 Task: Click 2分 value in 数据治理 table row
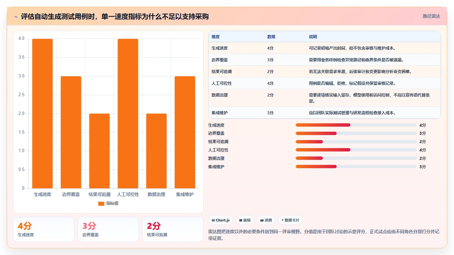(270, 95)
